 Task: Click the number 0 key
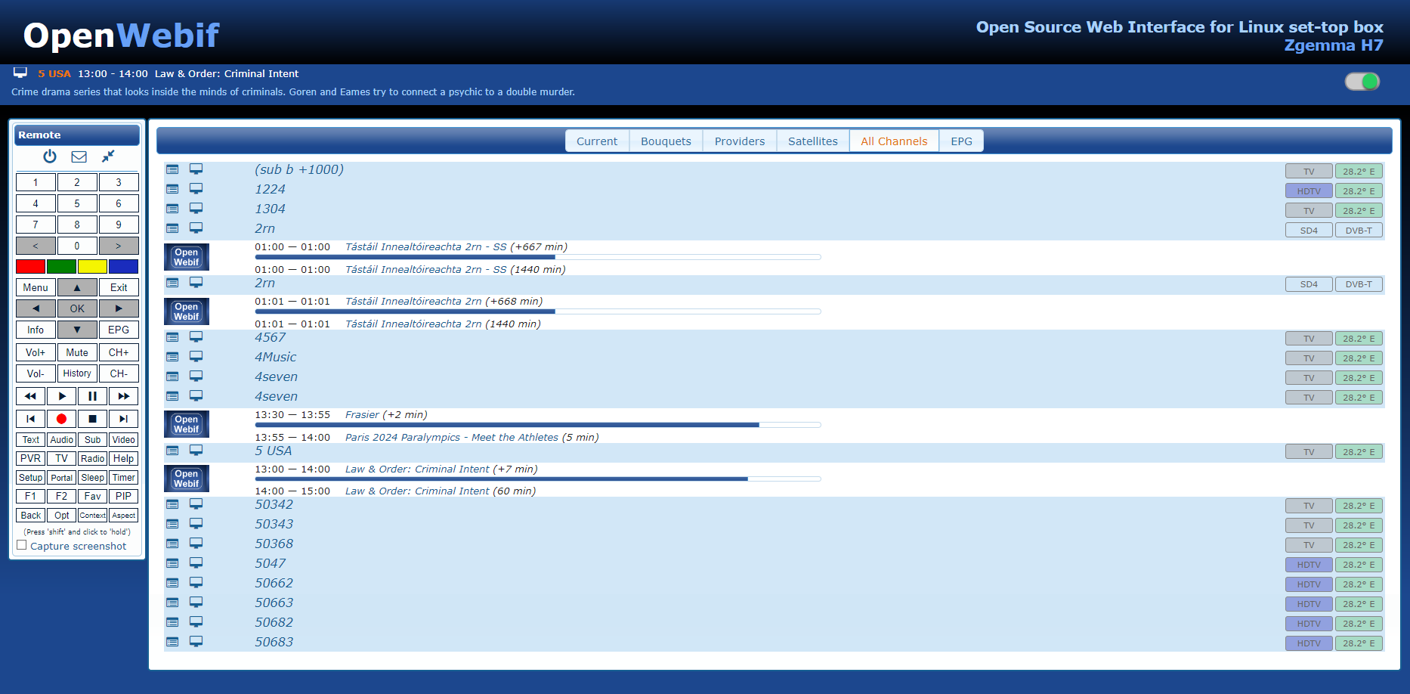pyautogui.click(x=77, y=246)
